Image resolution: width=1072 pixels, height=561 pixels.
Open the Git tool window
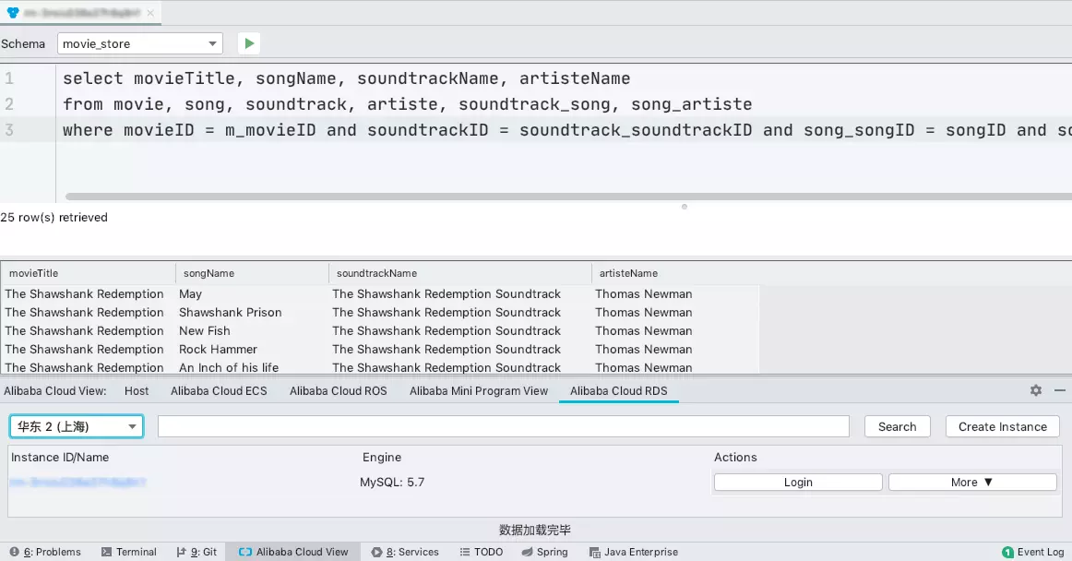[x=197, y=552]
